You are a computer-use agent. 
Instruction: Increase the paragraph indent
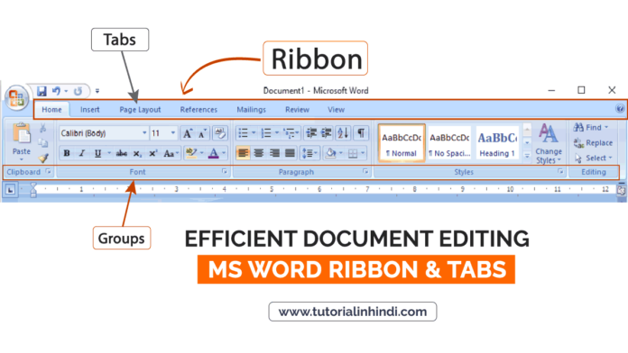pyautogui.click(x=327, y=132)
